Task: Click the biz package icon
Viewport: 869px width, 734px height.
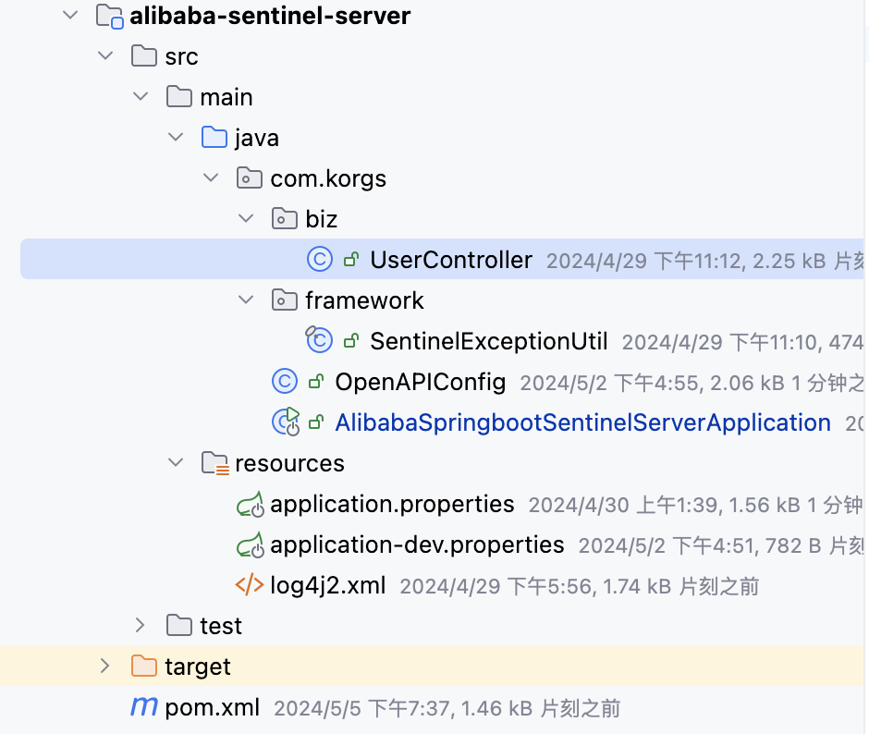Action: [284, 218]
